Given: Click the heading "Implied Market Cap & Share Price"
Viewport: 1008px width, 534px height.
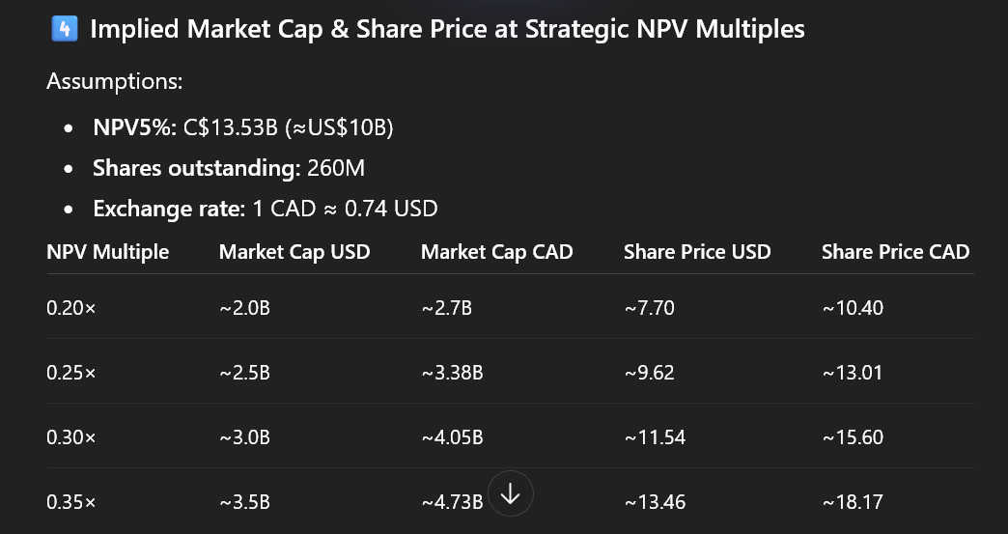Looking at the screenshot, I should (x=447, y=29).
